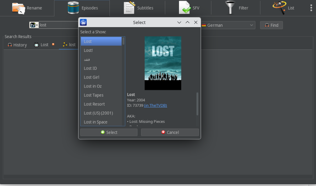
Task: Switch to the History tab
Action: 17,45
